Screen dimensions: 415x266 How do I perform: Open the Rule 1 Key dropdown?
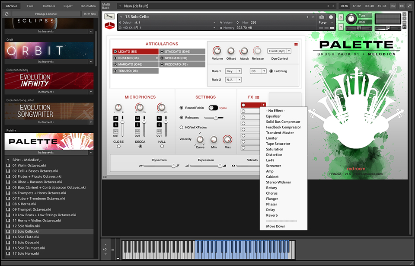tap(233, 71)
